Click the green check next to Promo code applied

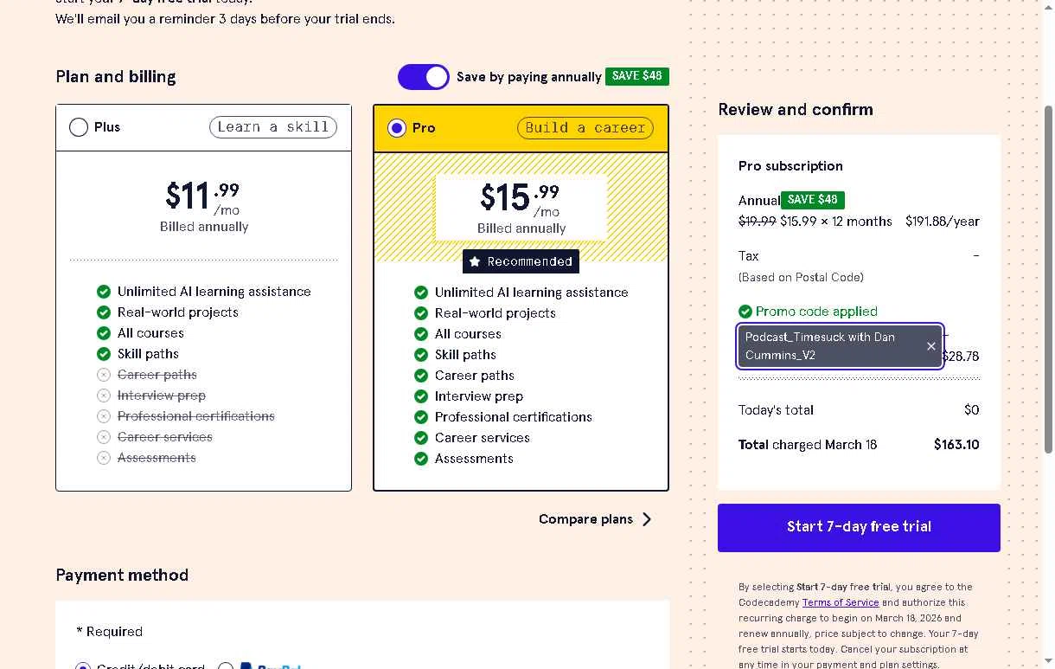[745, 312]
